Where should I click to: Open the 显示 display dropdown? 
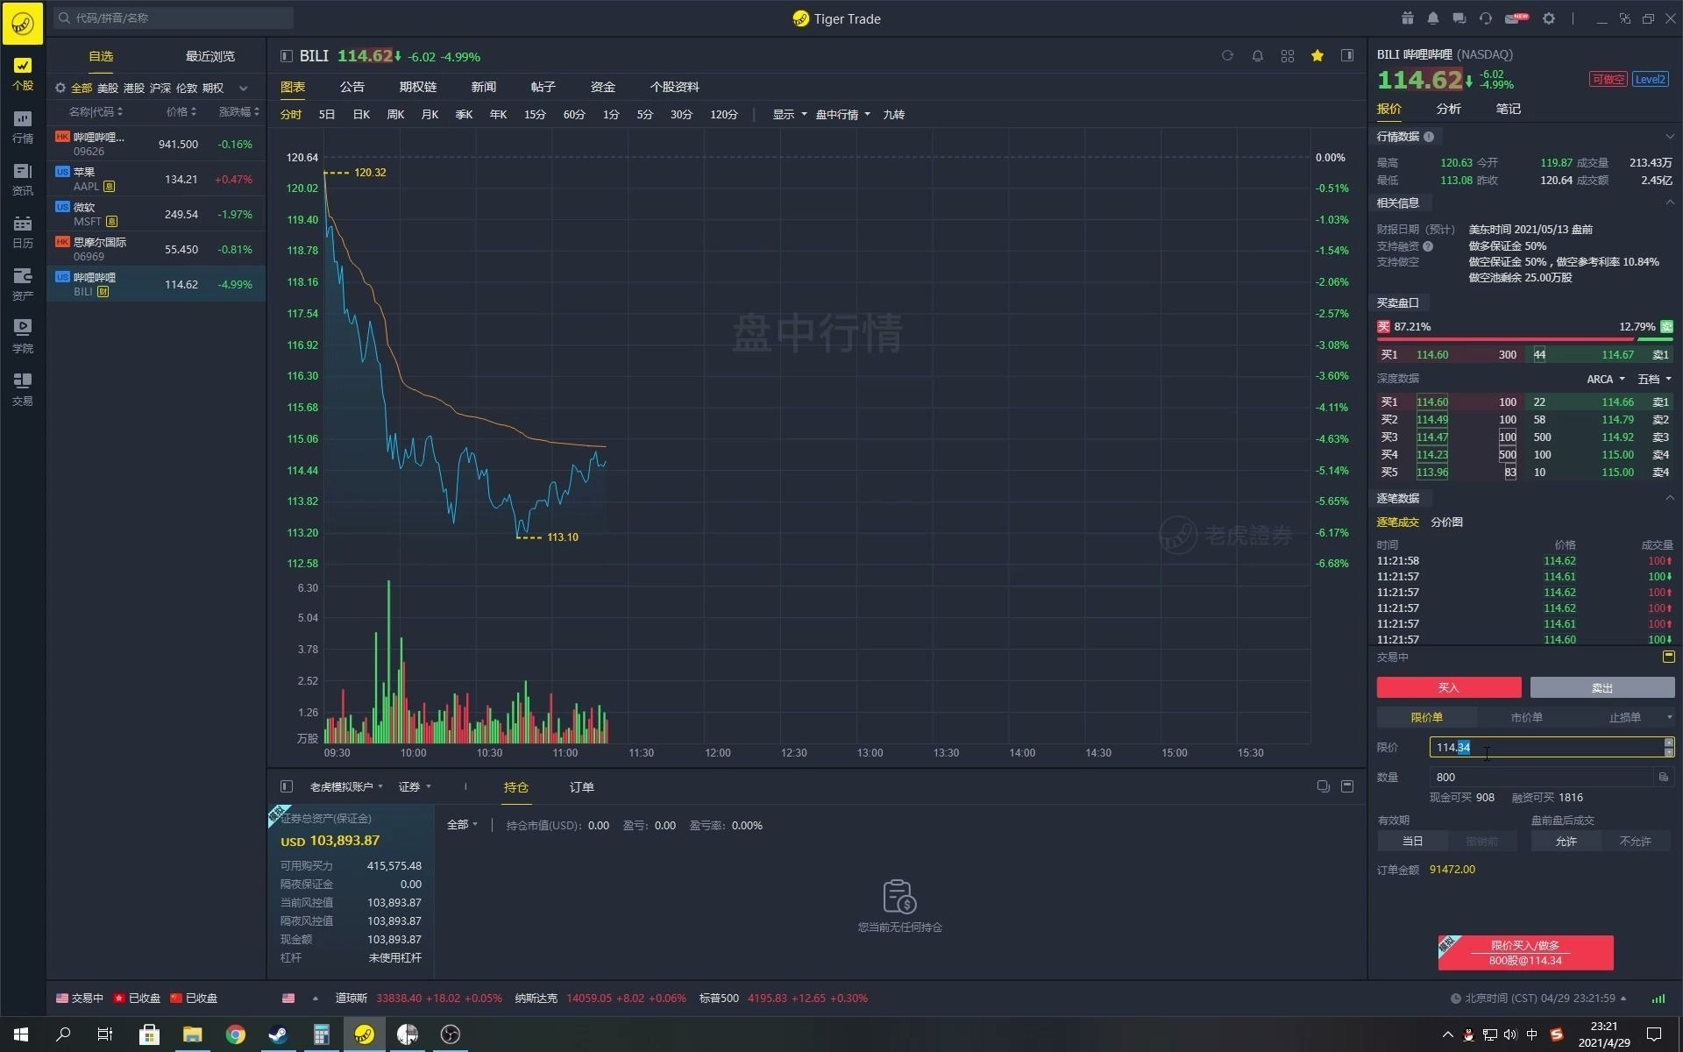point(789,115)
